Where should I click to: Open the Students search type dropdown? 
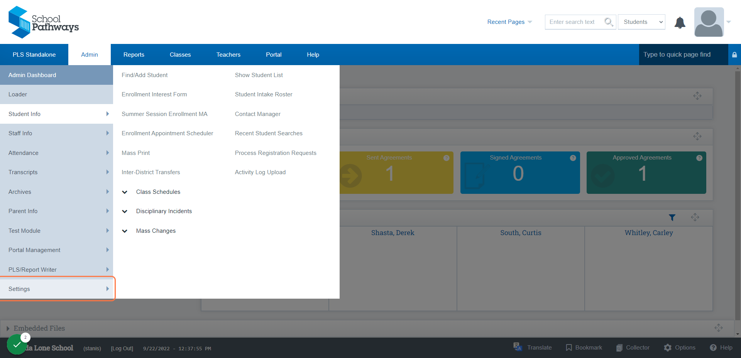pos(641,22)
